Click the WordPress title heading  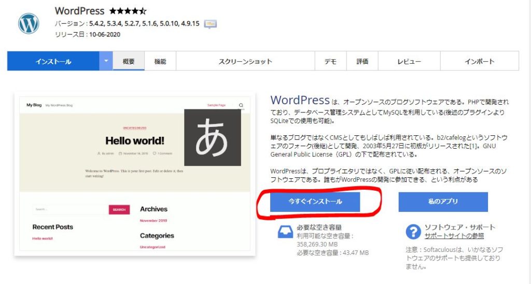tap(79, 11)
